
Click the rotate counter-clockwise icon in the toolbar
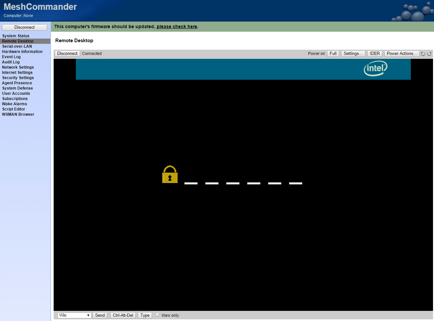pos(423,54)
